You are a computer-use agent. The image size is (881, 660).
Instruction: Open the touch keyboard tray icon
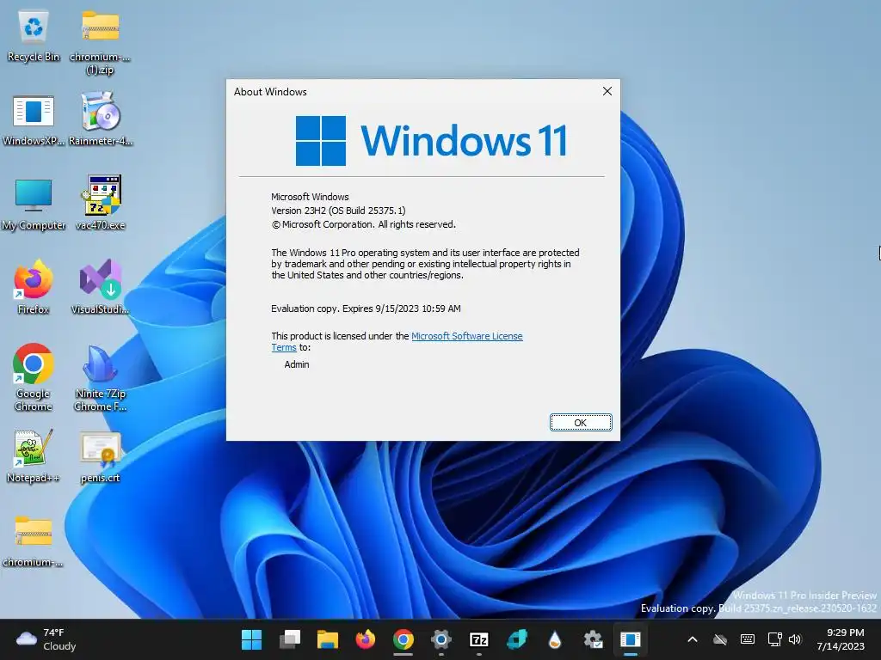pyautogui.click(x=748, y=639)
